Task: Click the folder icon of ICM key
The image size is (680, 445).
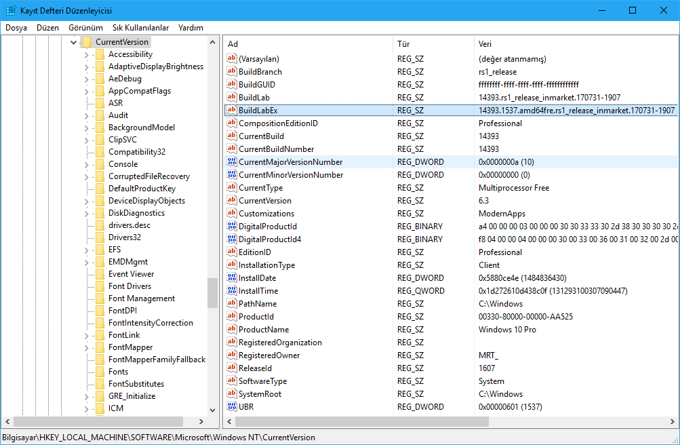Action: pyautogui.click(x=100, y=408)
